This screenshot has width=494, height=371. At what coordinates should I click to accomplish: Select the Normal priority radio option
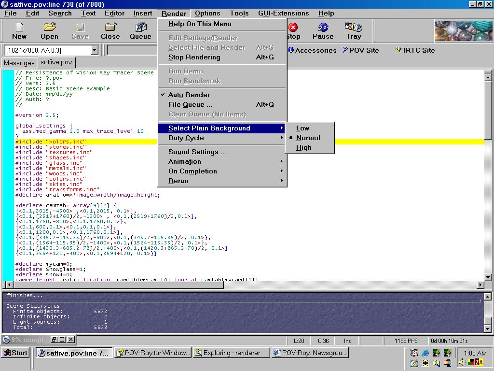tap(308, 138)
